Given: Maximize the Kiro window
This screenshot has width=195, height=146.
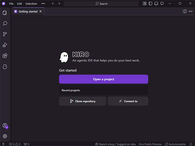Looking at the screenshot, I should (180, 4).
